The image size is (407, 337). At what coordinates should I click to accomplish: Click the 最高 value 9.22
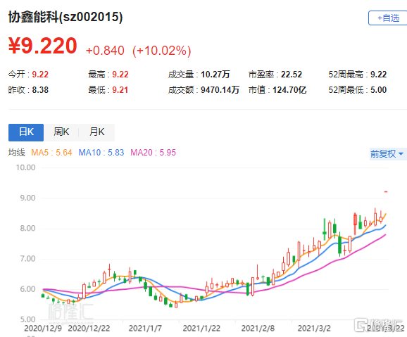120,75
